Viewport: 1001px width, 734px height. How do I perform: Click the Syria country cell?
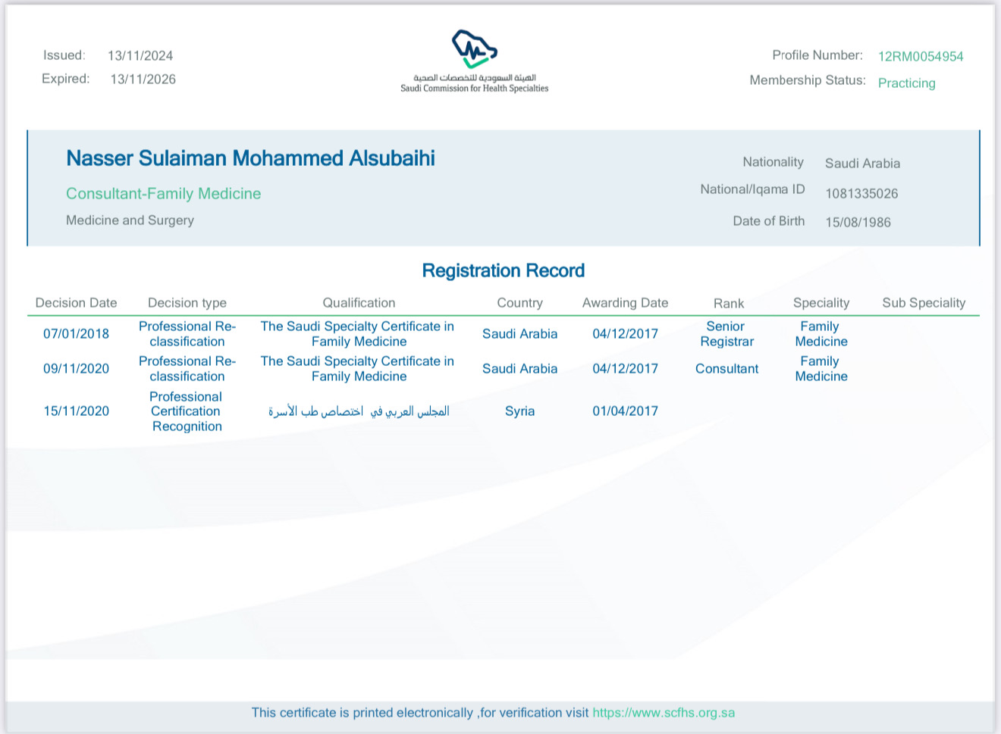coord(519,411)
